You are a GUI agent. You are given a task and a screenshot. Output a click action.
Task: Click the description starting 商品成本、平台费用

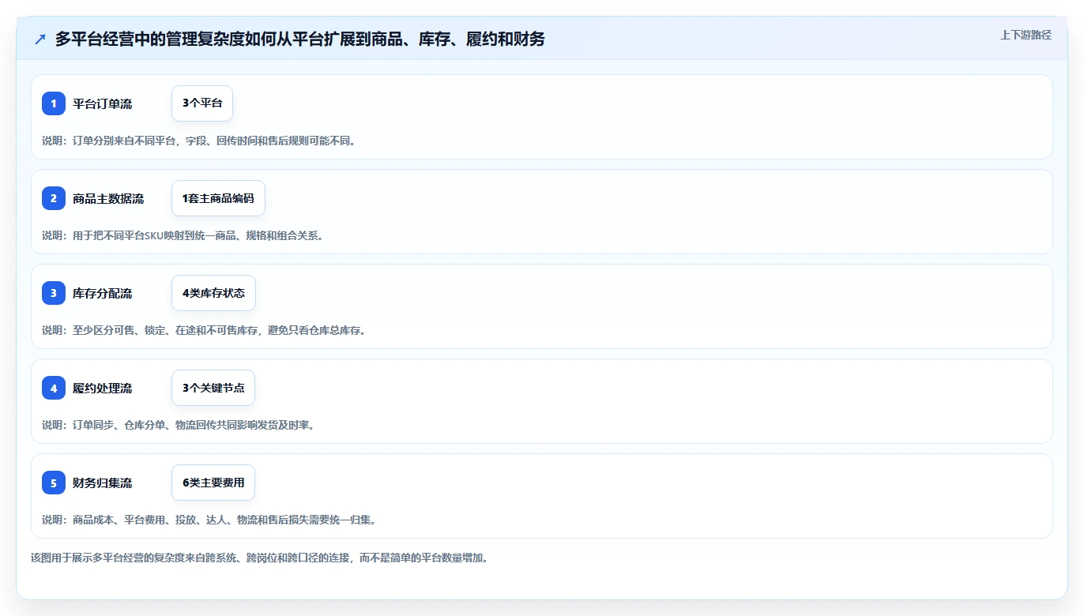click(209, 520)
